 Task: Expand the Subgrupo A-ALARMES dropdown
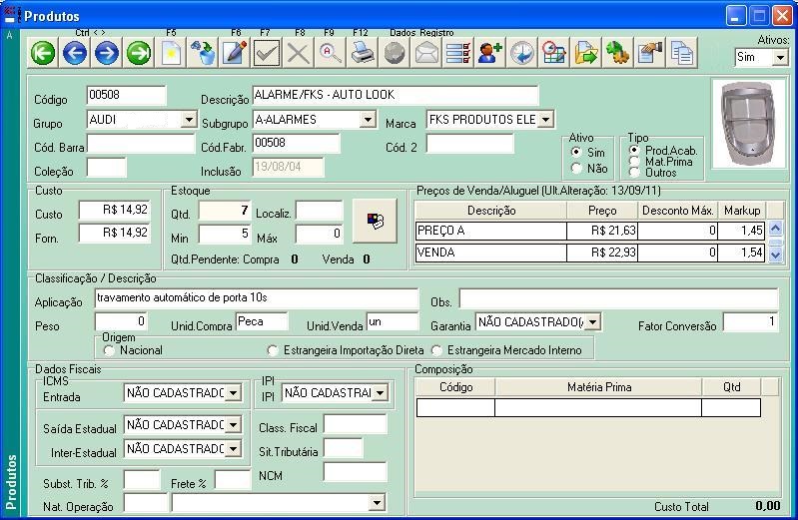point(368,121)
